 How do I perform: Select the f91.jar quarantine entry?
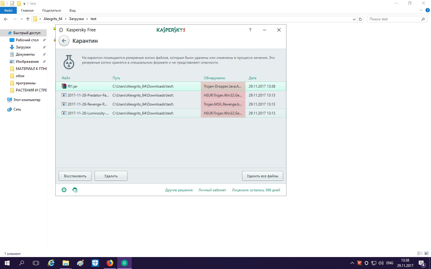point(171,86)
